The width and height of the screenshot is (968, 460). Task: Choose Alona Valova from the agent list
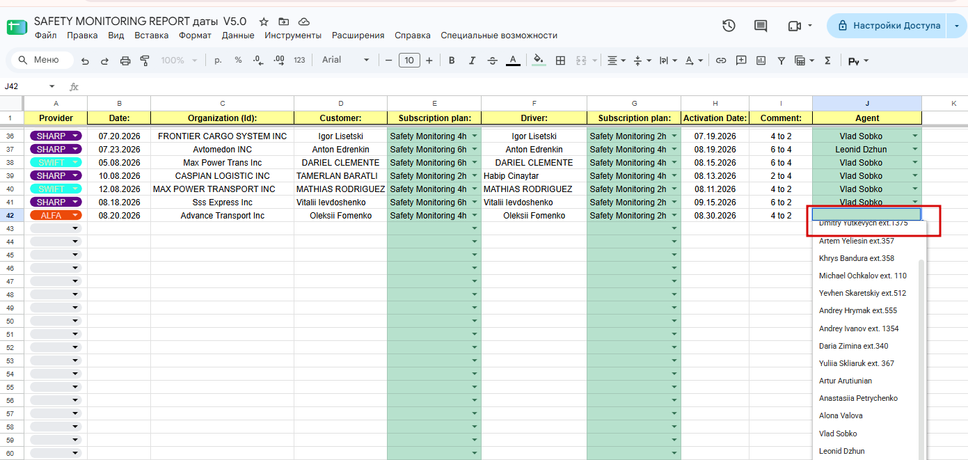(x=841, y=415)
